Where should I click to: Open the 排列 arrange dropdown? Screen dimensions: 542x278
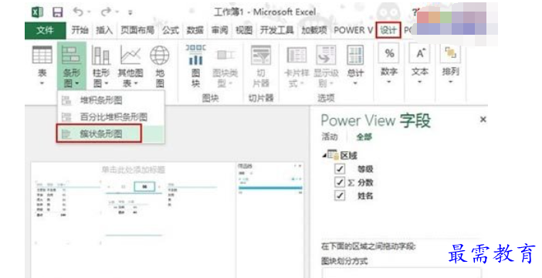[x=450, y=64]
